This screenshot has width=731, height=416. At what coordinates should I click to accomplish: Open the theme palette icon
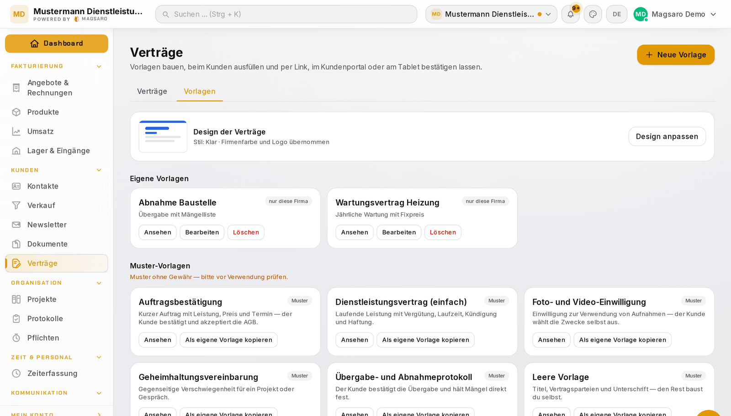[593, 14]
